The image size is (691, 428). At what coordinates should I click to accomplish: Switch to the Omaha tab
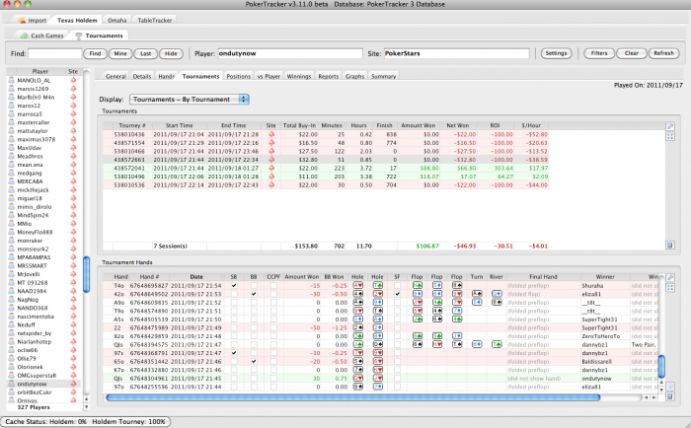117,19
